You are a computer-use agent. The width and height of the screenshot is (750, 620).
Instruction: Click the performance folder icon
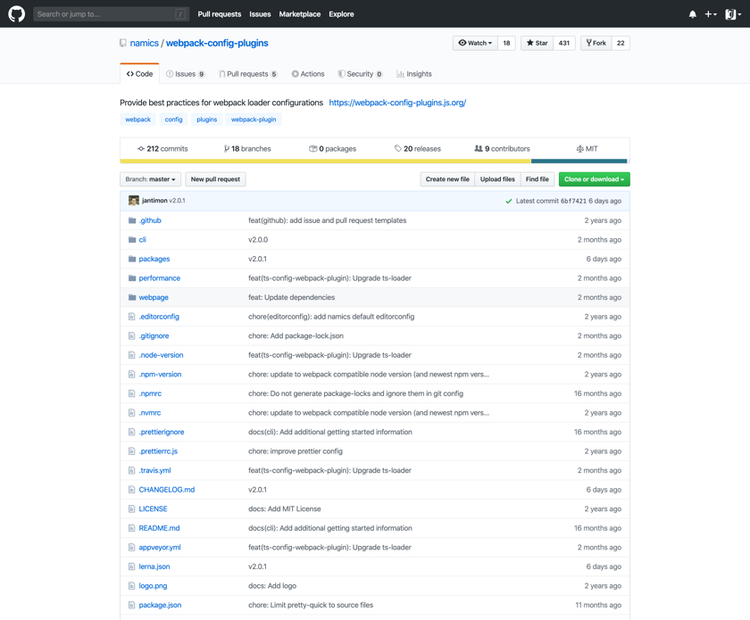click(132, 277)
